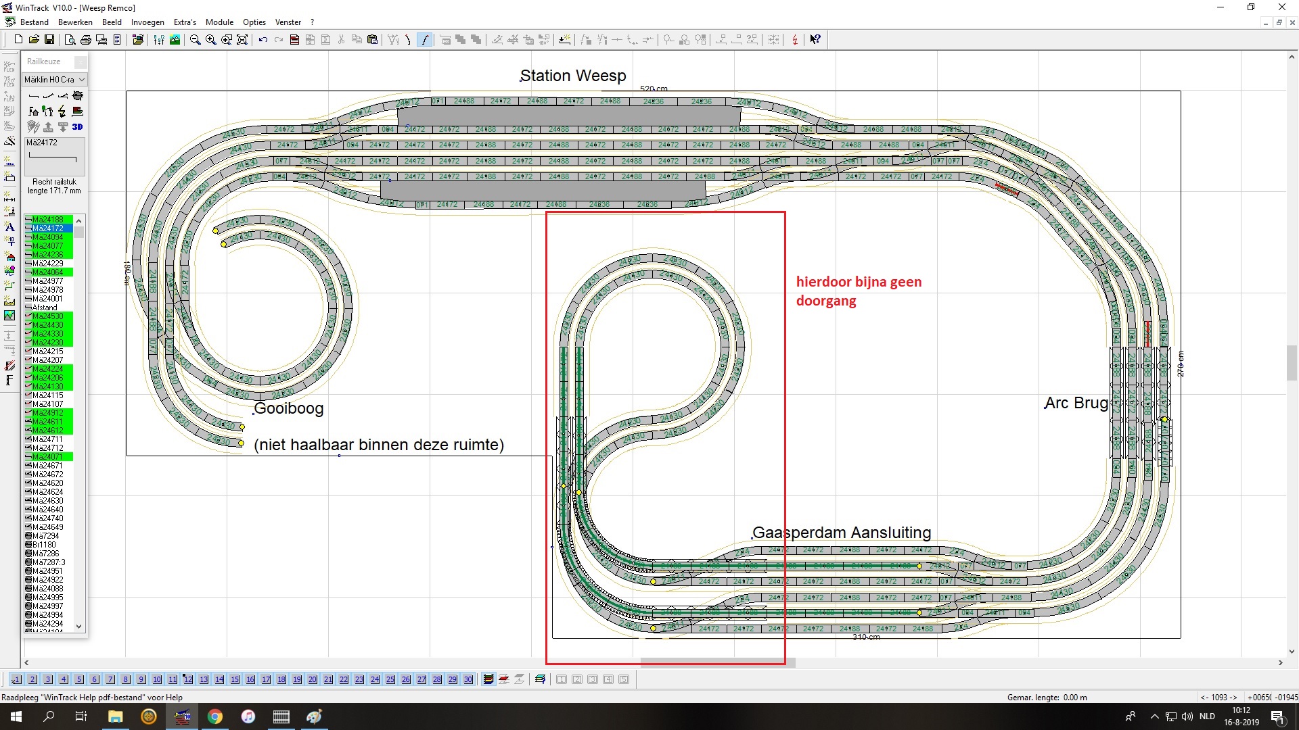Viewport: 1299px width, 730px height.
Task: Toggle layer 21 button
Action: tap(328, 679)
